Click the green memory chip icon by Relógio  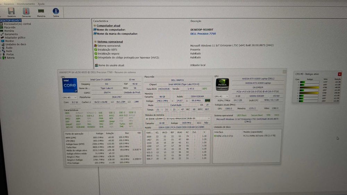point(208,100)
